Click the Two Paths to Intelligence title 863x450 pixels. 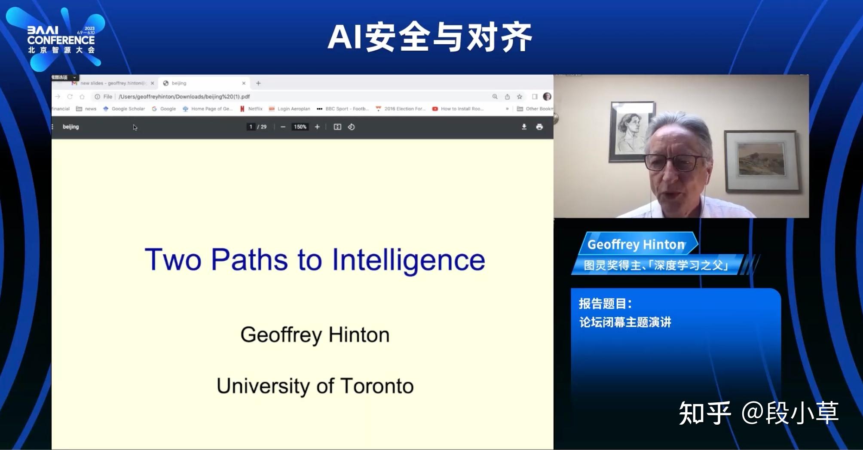click(x=315, y=260)
